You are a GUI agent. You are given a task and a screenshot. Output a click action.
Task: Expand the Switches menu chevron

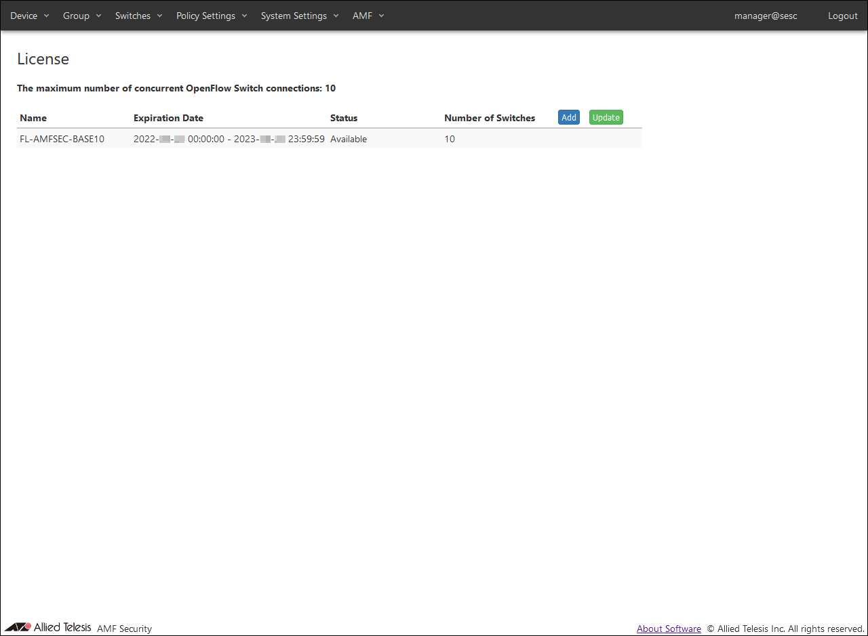point(159,16)
